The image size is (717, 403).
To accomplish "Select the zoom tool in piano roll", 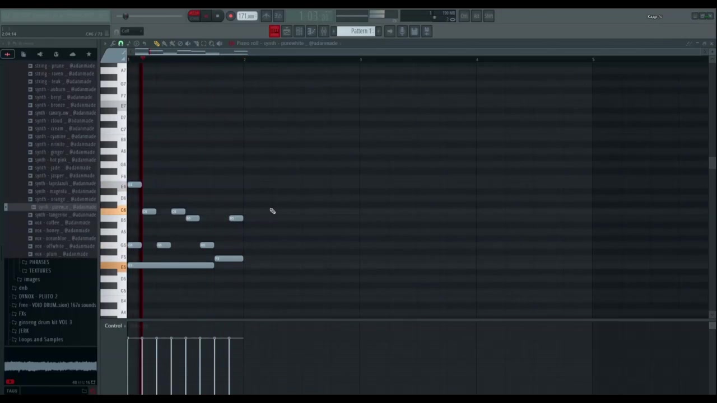I will tap(211, 44).
